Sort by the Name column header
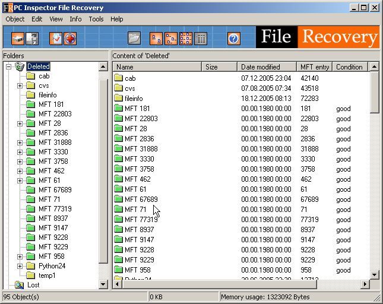Image resolution: width=383 pixels, height=304 pixels. click(157, 67)
